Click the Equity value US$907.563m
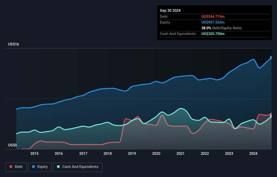This screenshot has width=277, height=177. pyautogui.click(x=213, y=22)
